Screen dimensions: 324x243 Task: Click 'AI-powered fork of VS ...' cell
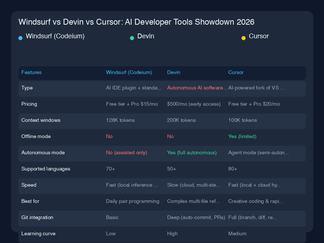(256, 88)
